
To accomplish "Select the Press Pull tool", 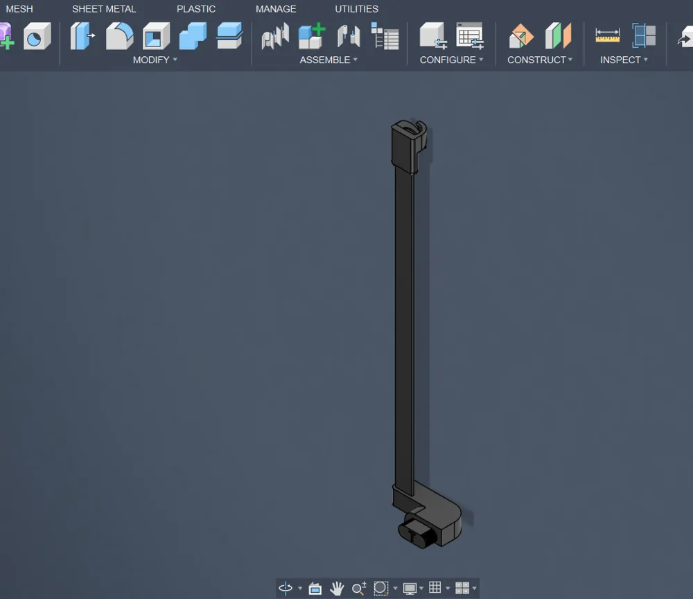I will pyautogui.click(x=82, y=36).
